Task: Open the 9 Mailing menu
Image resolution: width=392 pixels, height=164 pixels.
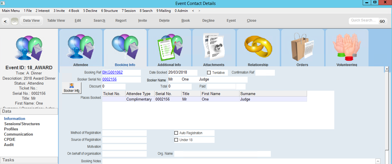Action: (164, 11)
